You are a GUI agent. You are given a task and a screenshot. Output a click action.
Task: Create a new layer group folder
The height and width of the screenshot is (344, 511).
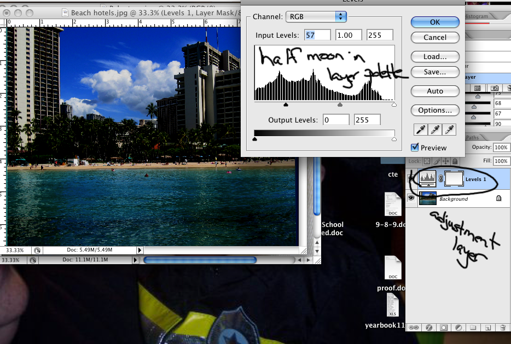click(473, 328)
